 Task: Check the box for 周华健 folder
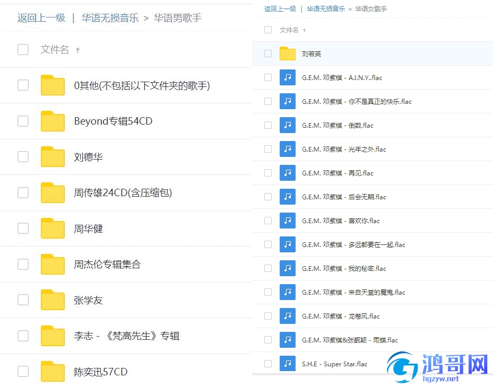[23, 228]
